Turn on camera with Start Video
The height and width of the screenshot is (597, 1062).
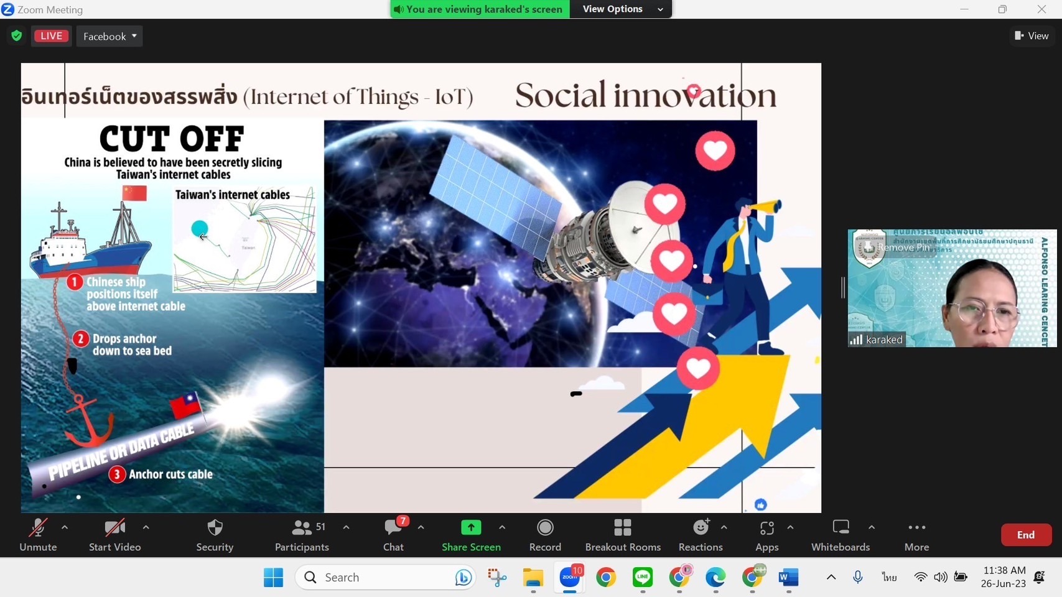point(114,535)
